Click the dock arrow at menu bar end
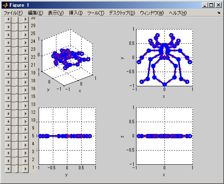The width and height of the screenshot is (224, 184). pos(218,13)
